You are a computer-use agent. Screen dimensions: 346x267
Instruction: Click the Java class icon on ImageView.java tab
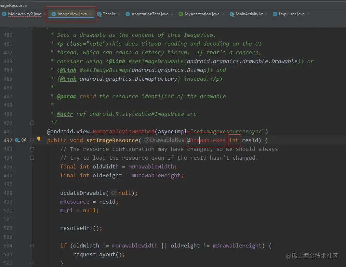click(x=53, y=14)
